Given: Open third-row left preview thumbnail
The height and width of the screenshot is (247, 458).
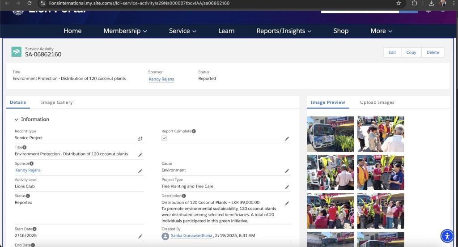Looking at the screenshot, I should (331, 211).
